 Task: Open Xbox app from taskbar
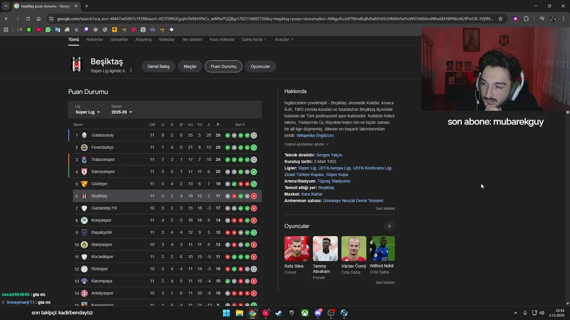click(x=305, y=313)
